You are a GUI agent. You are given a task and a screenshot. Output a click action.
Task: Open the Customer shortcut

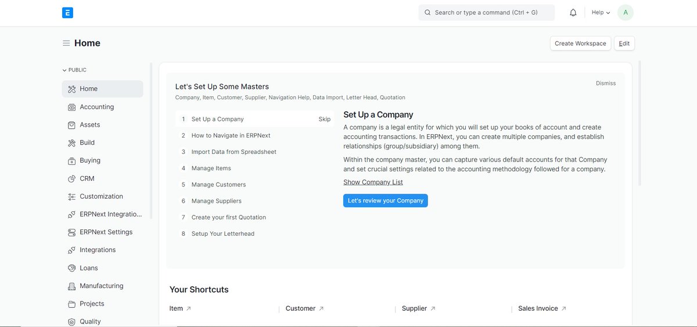click(x=300, y=308)
